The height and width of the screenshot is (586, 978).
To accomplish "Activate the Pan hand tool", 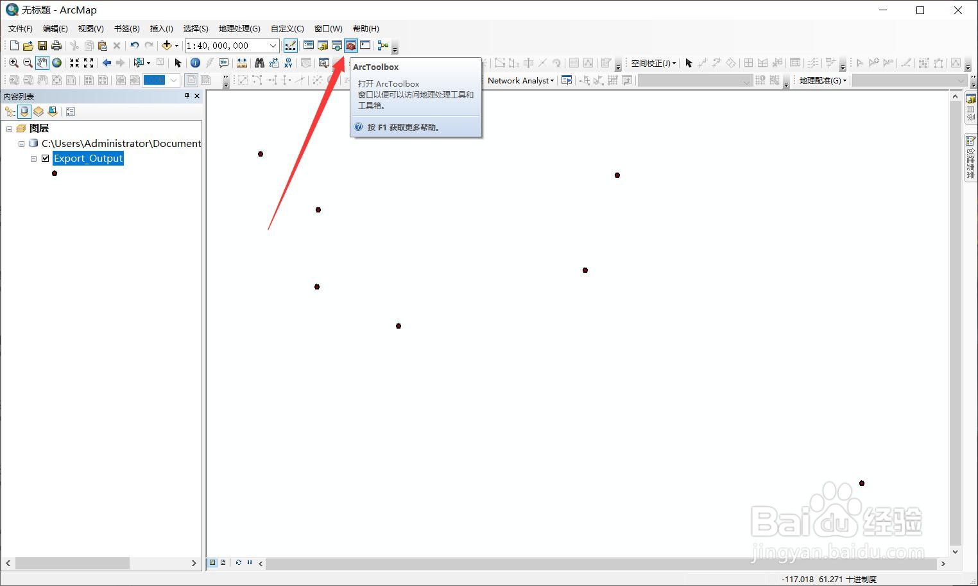I will click(x=42, y=63).
